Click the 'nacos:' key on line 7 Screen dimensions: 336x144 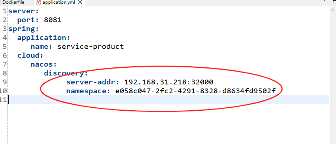(x=43, y=64)
